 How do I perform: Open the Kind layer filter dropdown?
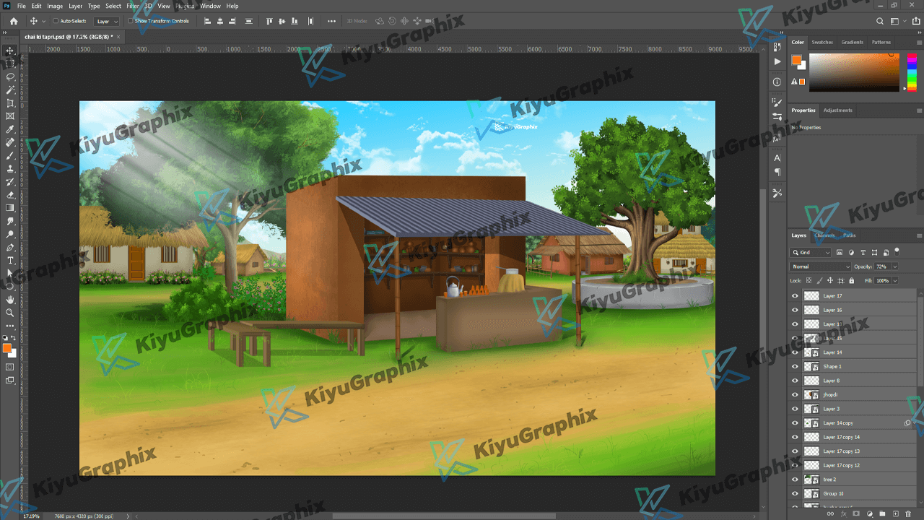pos(811,253)
